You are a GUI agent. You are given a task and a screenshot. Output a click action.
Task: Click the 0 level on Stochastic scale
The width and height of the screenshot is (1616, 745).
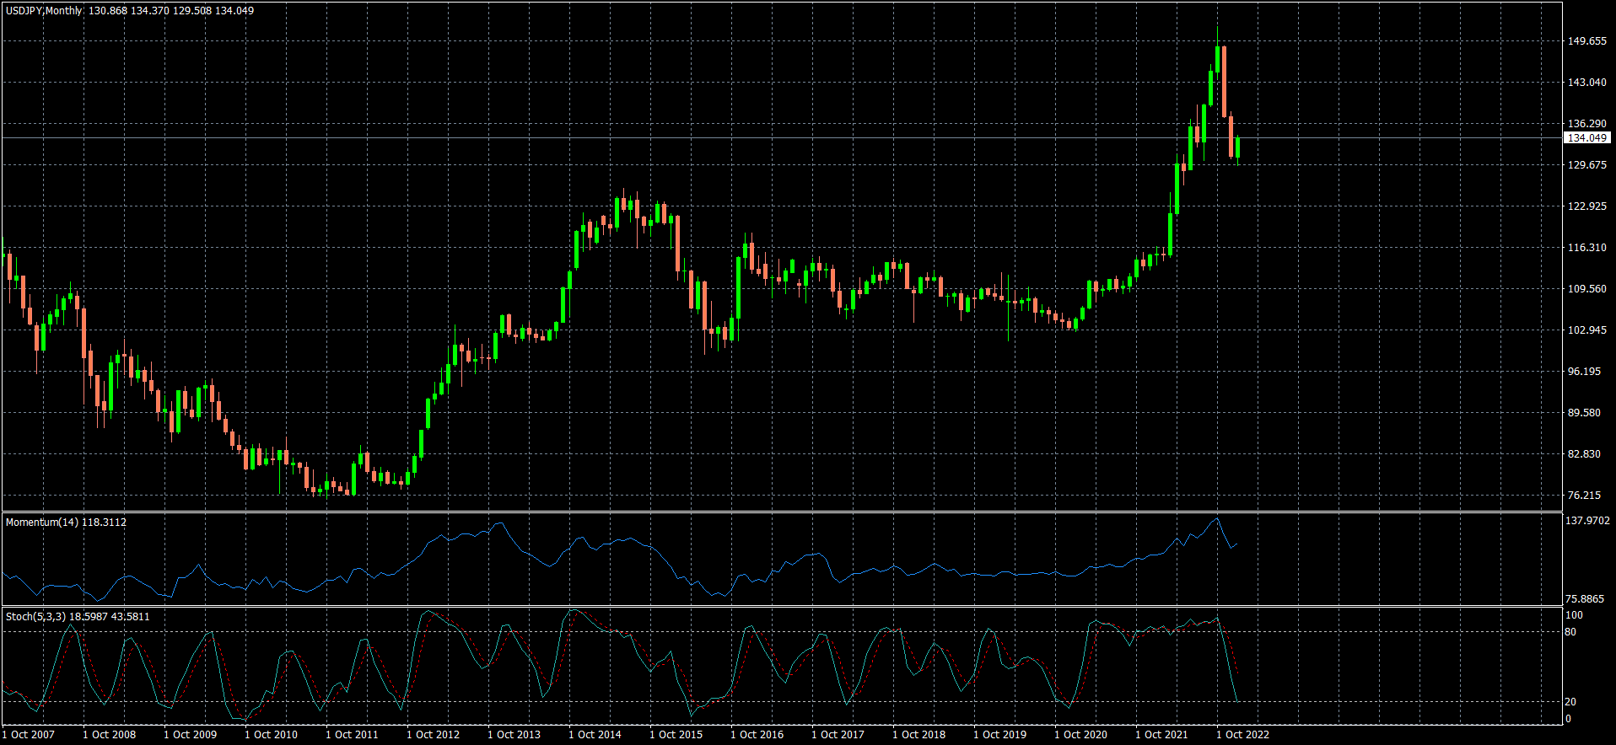click(x=1568, y=719)
